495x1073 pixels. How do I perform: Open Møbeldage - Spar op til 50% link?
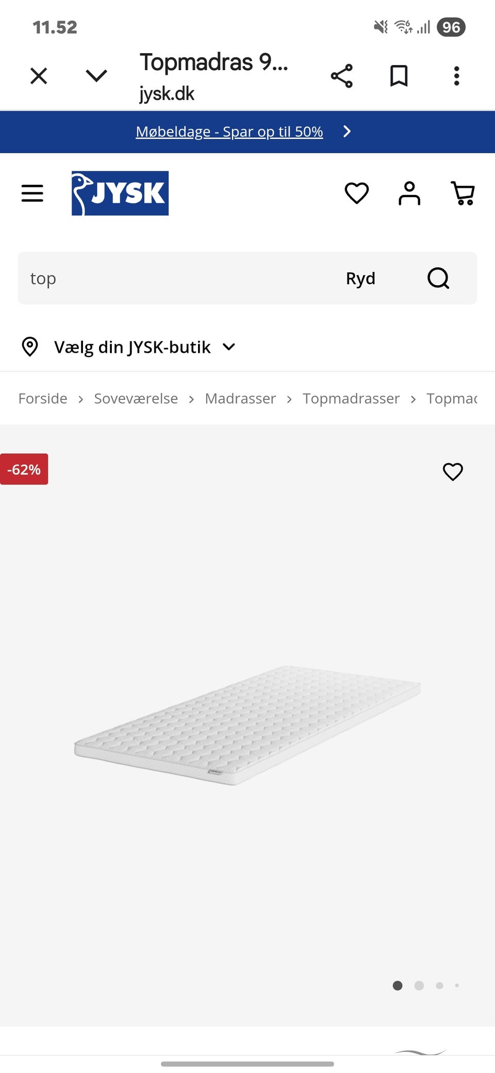point(229,132)
